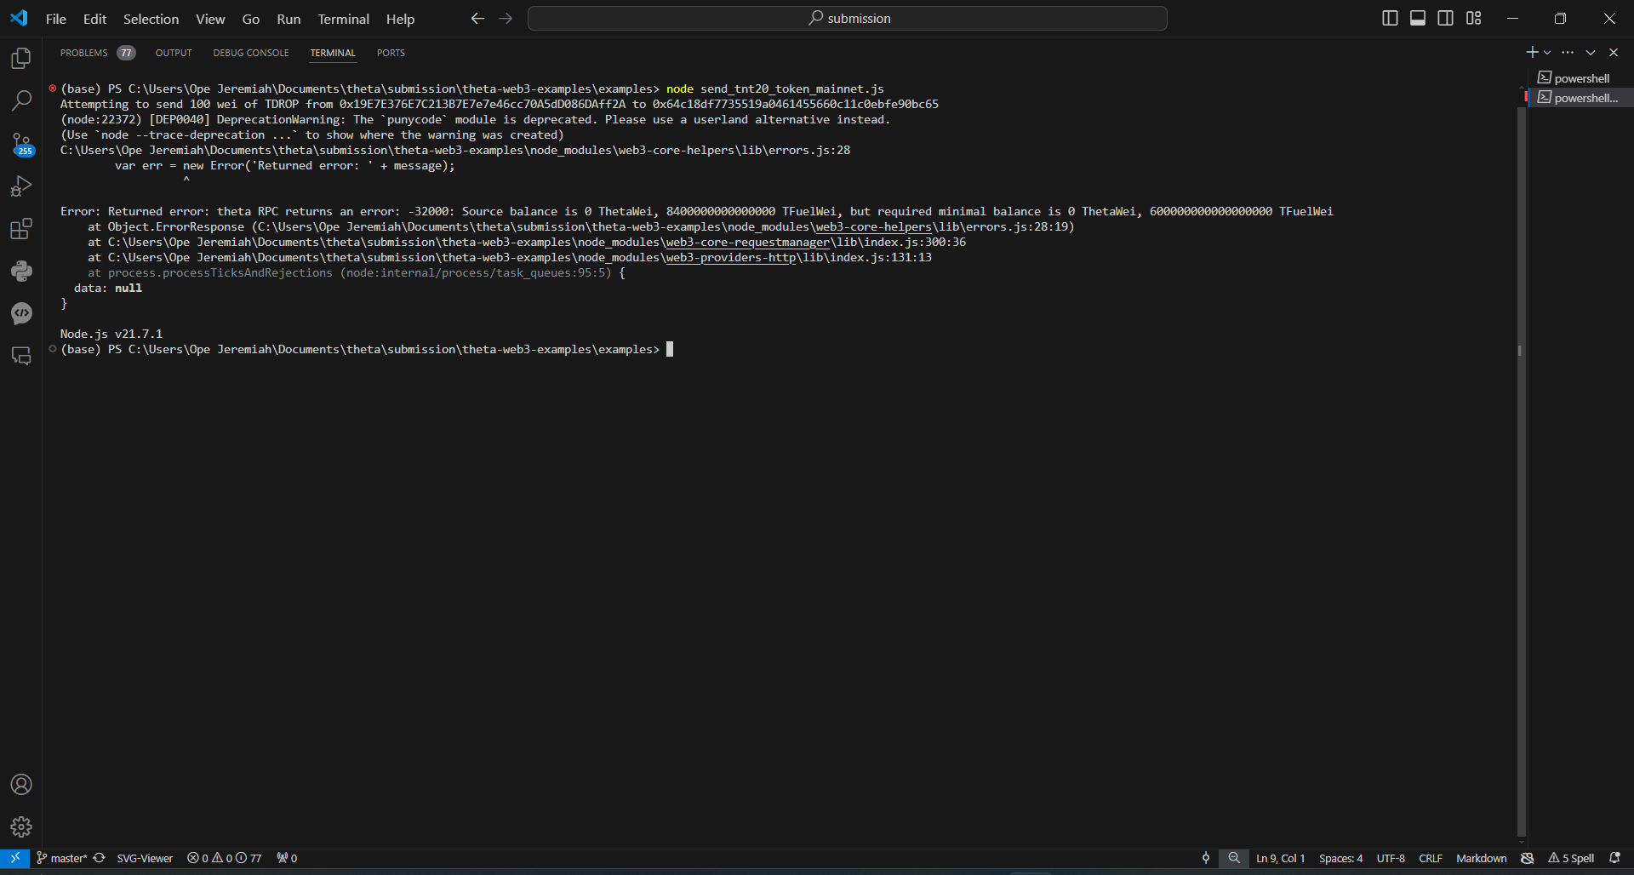Click the submission command center search box
Viewport: 1634px width, 875px height.
848,19
